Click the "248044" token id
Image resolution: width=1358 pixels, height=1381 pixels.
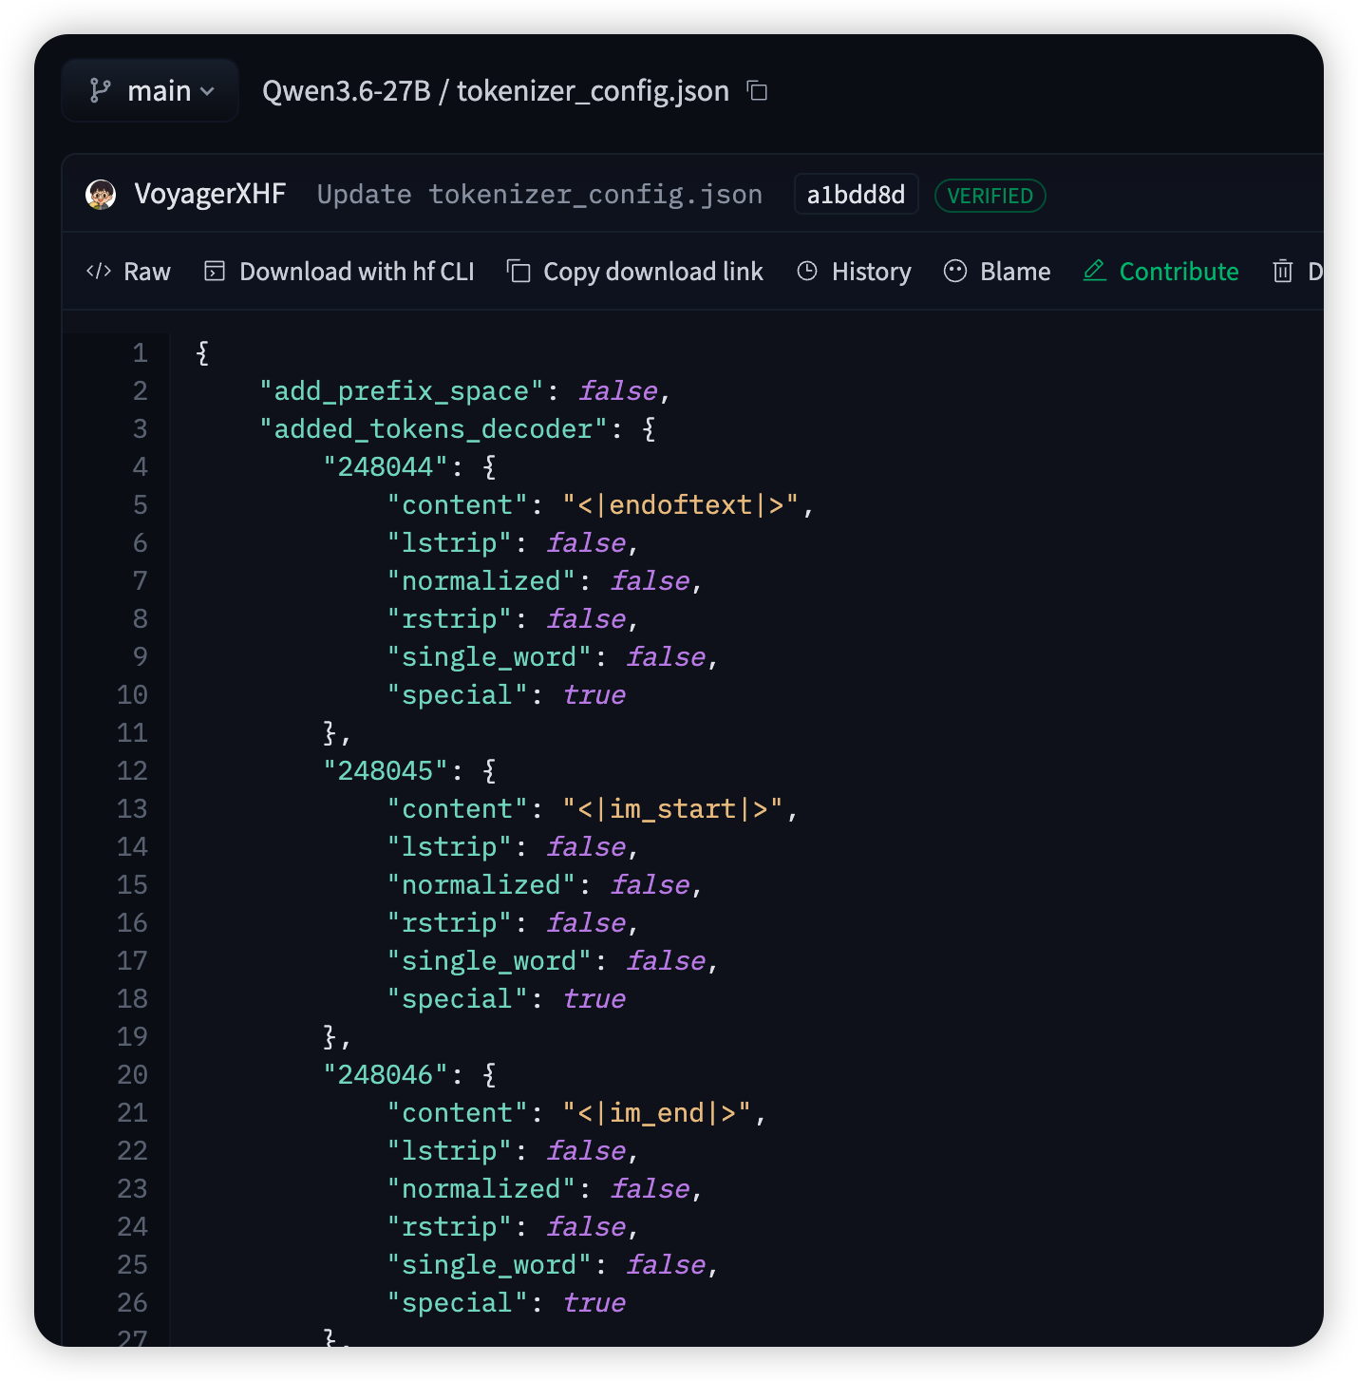(386, 467)
